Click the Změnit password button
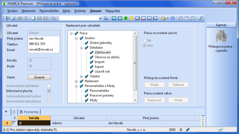Image resolution: width=239 pixels, height=134 pixels. click(x=39, y=77)
